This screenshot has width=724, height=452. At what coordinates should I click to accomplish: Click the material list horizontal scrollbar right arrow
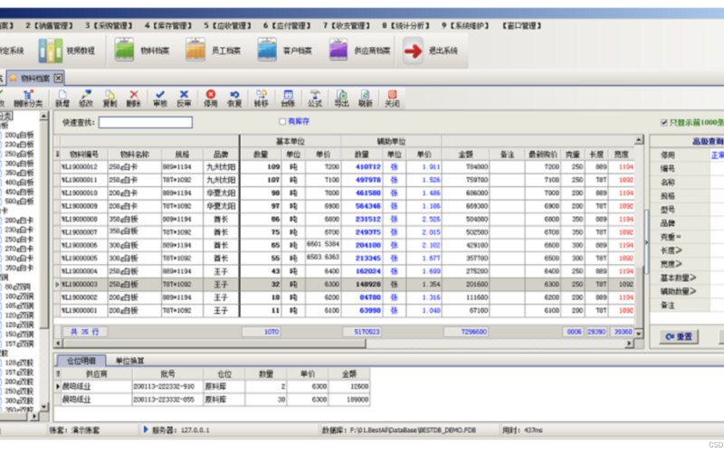pyautogui.click(x=629, y=344)
